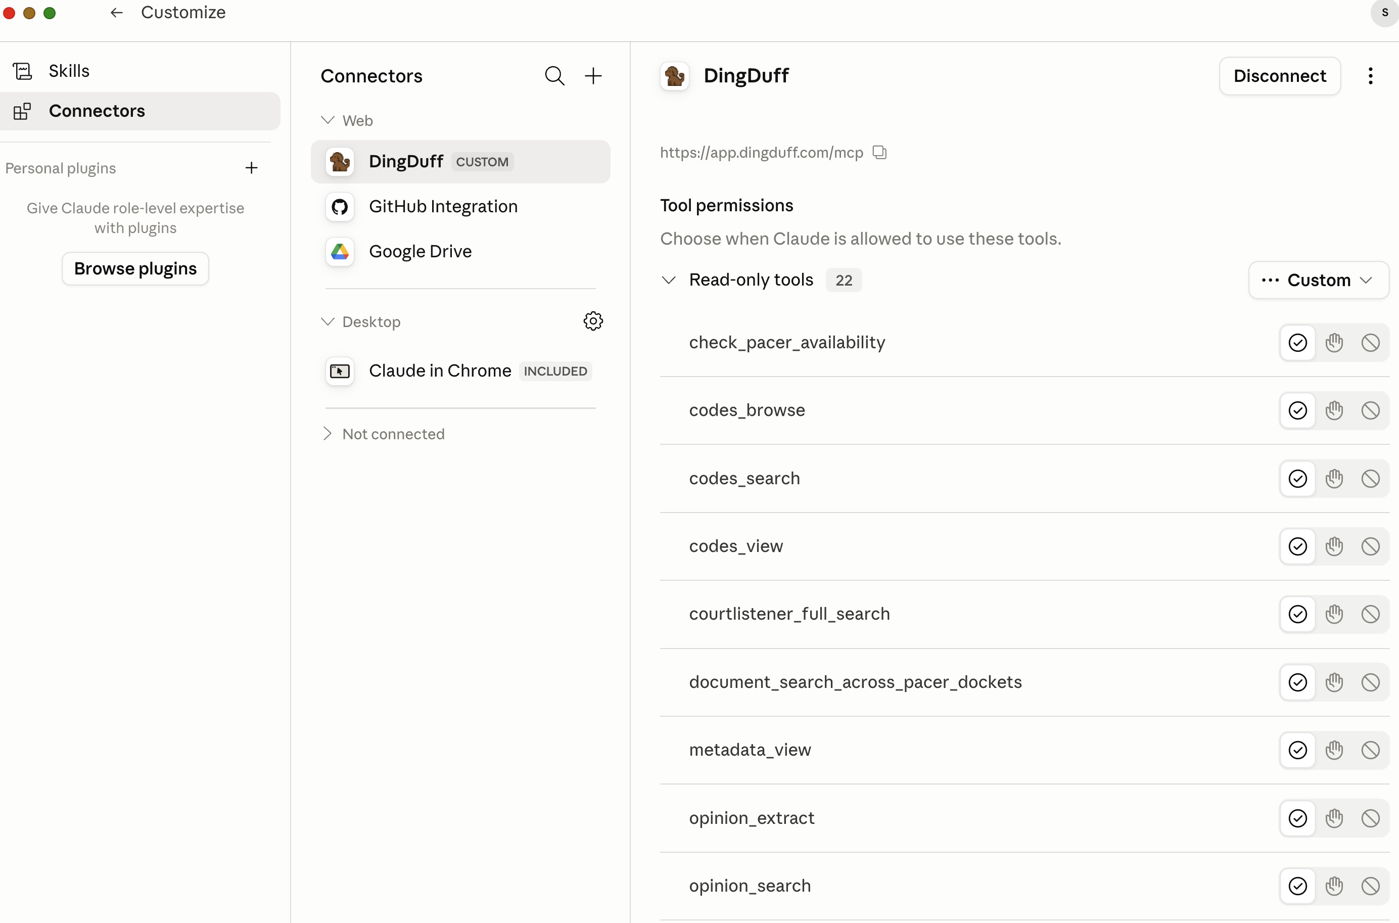Open the Custom permissions dropdown
Viewport: 1399px width, 923px height.
pyautogui.click(x=1318, y=280)
